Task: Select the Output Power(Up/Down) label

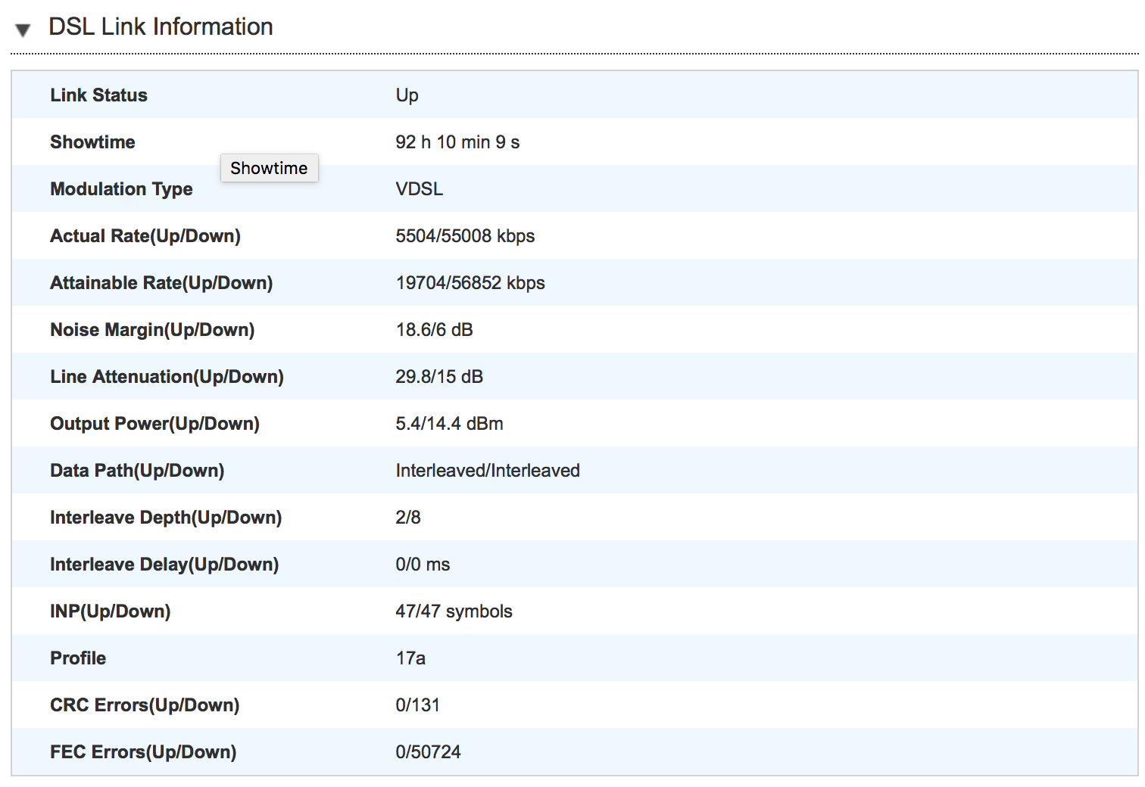Action: coord(154,424)
